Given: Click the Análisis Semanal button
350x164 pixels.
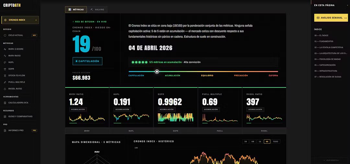Looking at the screenshot, I should 331,18.
